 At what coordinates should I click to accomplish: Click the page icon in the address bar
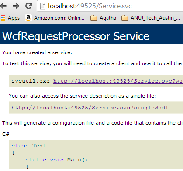(x=42, y=6)
